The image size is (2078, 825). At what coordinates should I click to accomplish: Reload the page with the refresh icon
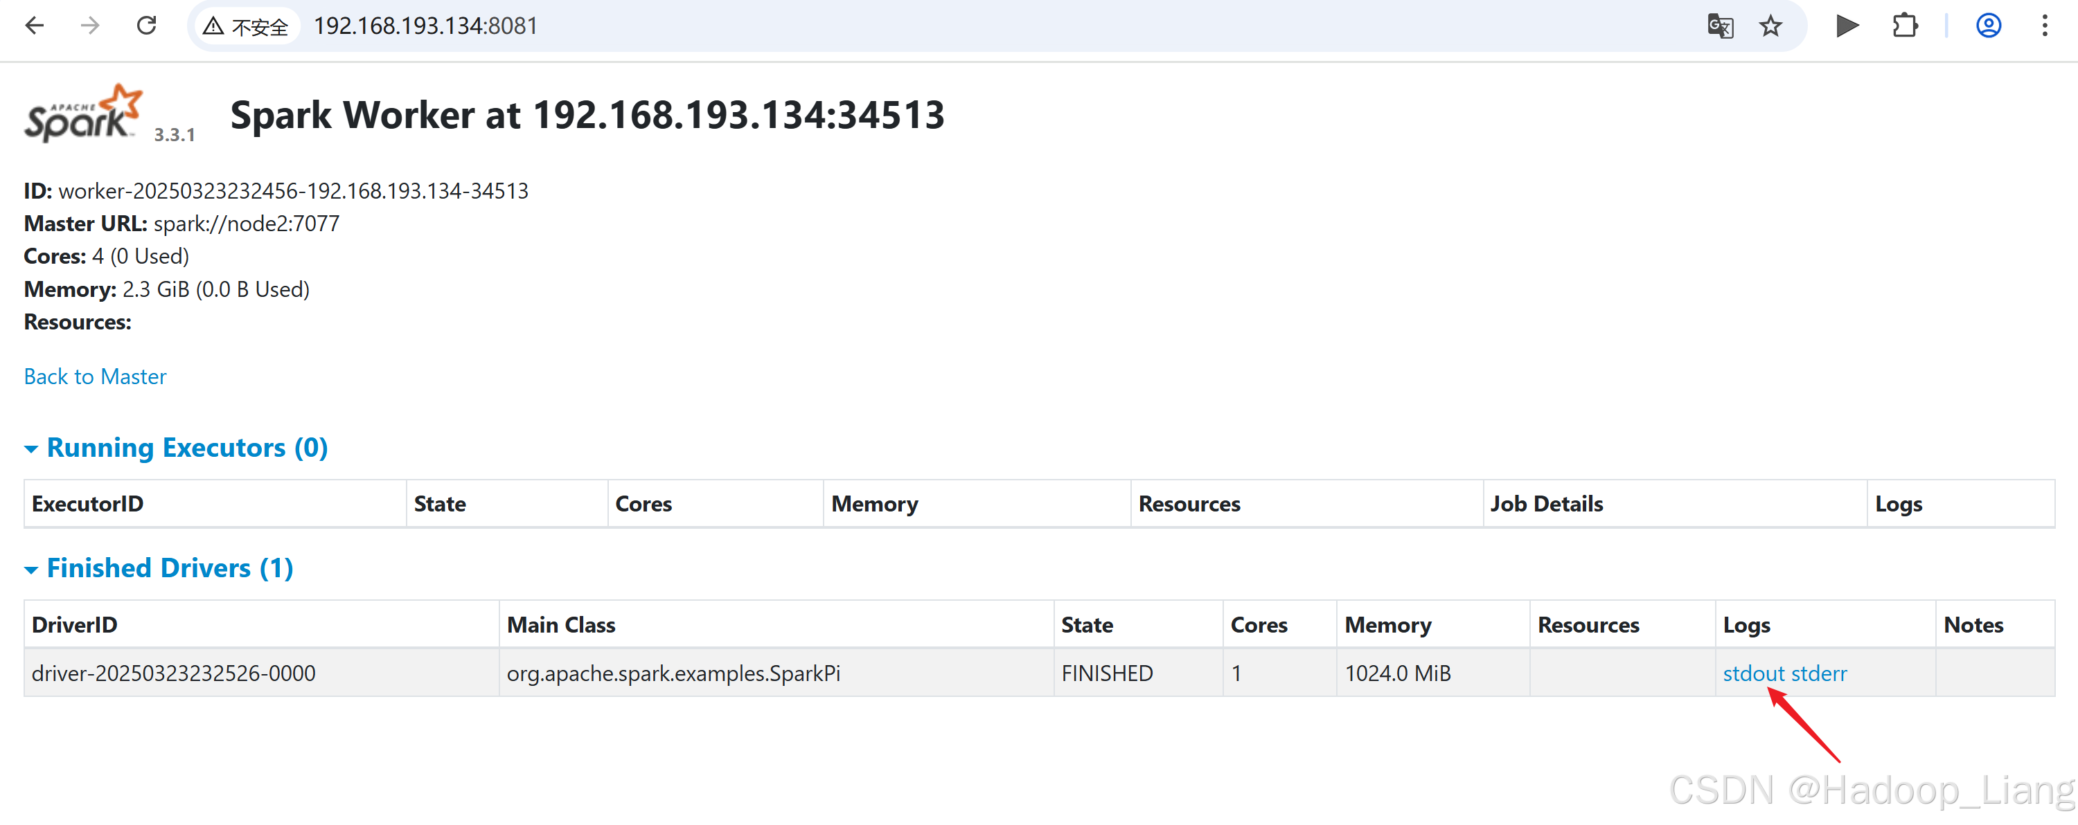tap(146, 26)
